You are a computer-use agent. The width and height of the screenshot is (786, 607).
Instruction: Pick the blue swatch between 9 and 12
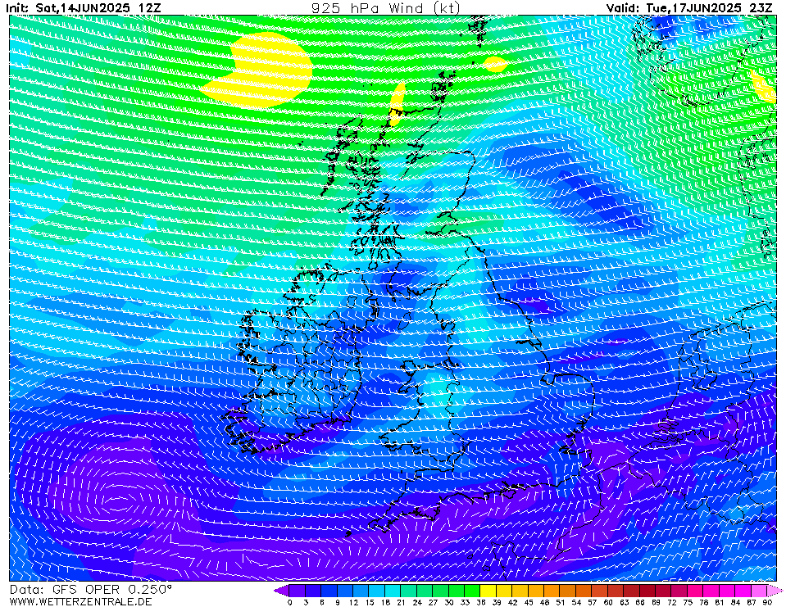[x=345, y=591]
